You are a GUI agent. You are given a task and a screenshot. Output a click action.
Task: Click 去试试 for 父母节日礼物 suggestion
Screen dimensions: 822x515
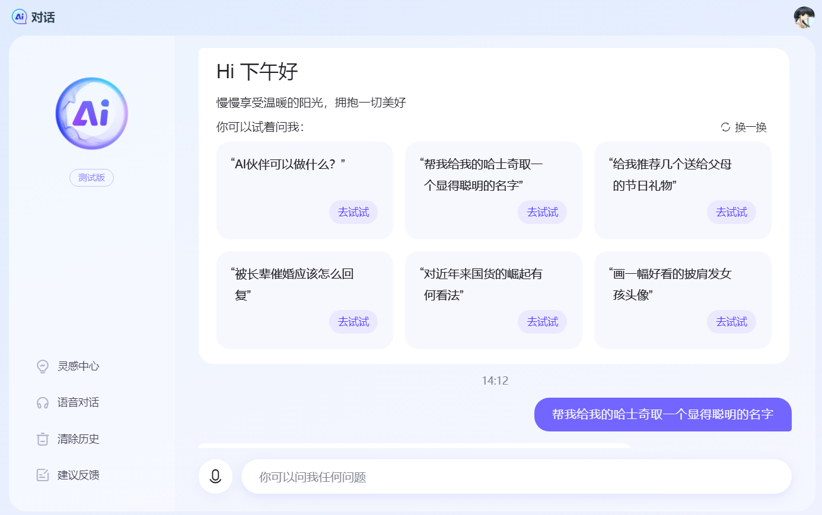point(731,212)
